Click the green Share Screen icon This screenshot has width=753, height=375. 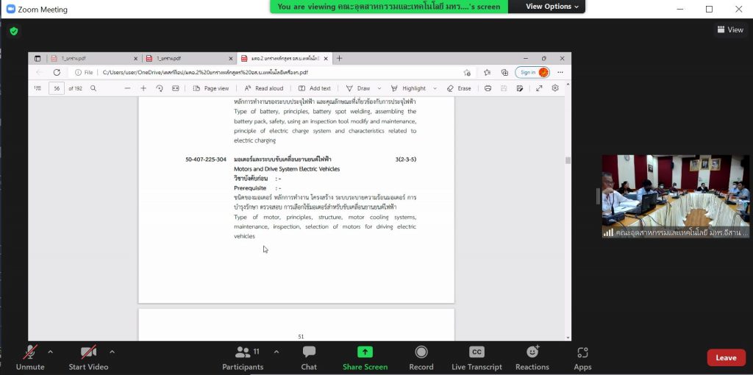365,353
